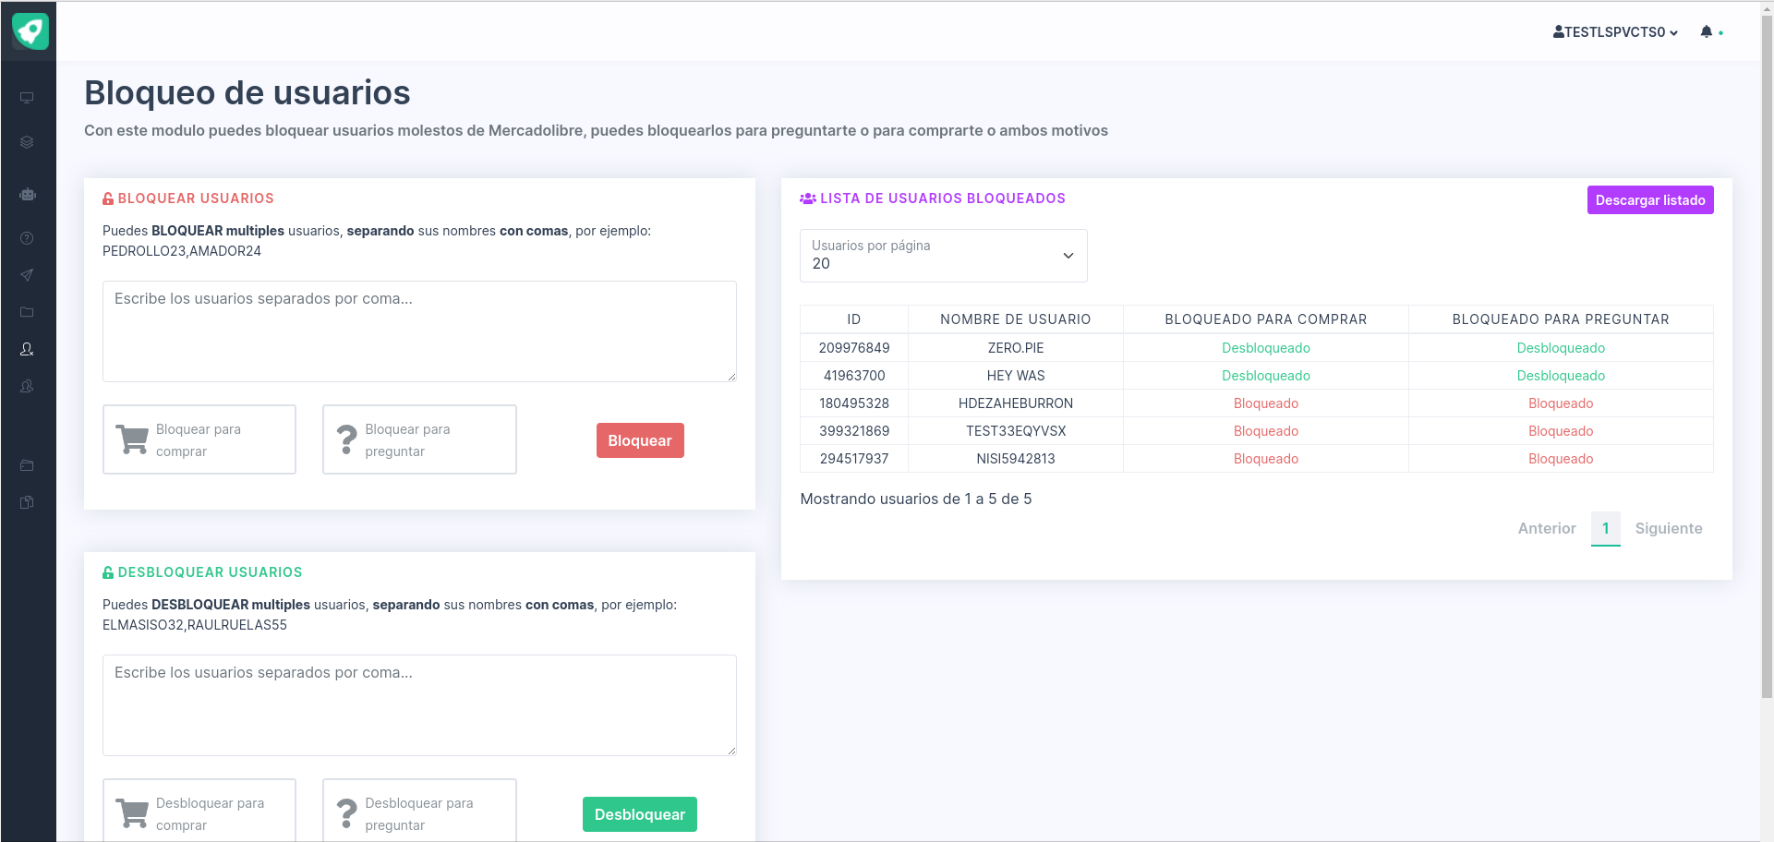1774x842 pixels.
Task: Click the notification bell icon
Action: point(1707,31)
